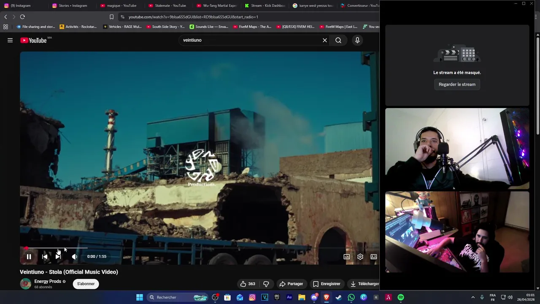The width and height of the screenshot is (540, 304).
Task: Subscribe using the S'abonner button
Action: 86,284
